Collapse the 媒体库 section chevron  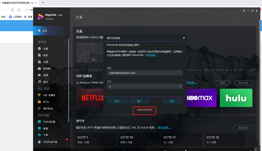tap(65, 42)
